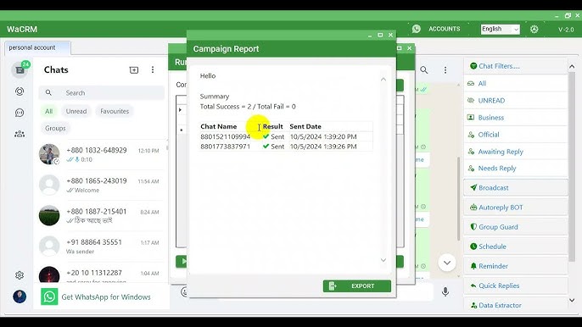Click the right panel scroll-up arrow

click(x=572, y=67)
